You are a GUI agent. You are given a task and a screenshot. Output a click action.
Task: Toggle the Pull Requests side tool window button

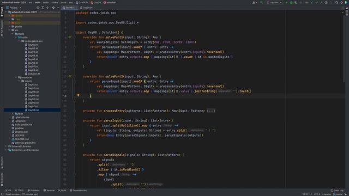tap(2, 28)
